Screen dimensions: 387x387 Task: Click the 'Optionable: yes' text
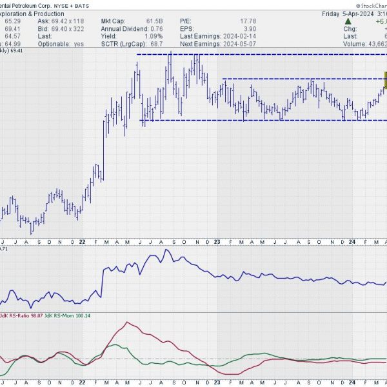[61, 44]
